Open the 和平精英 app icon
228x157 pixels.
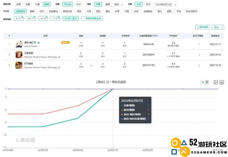pos(19,65)
